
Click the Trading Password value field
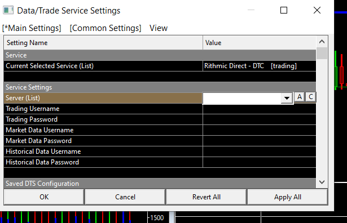point(259,119)
